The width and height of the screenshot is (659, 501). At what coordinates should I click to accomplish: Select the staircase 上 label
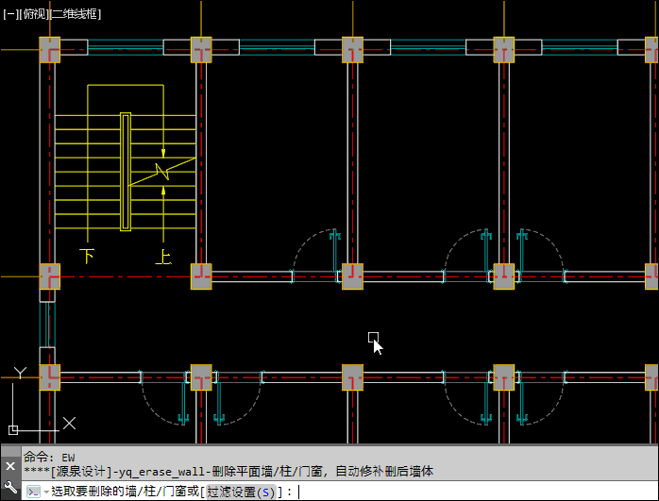click(163, 257)
